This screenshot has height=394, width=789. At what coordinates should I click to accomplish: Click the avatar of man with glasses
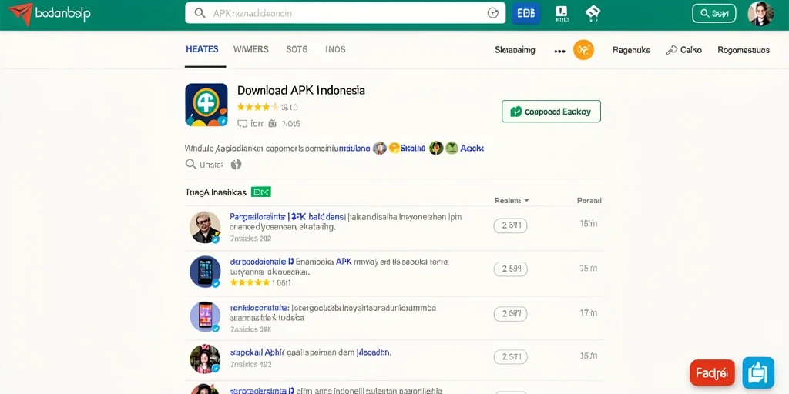pos(205,227)
